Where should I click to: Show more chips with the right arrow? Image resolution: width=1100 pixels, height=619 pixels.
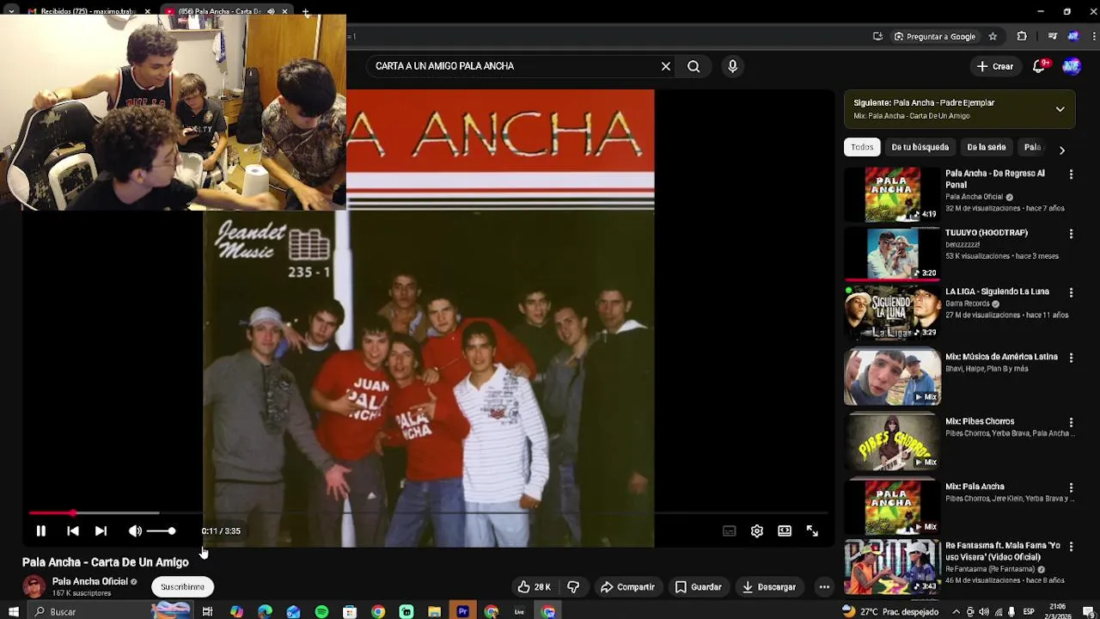point(1061,150)
